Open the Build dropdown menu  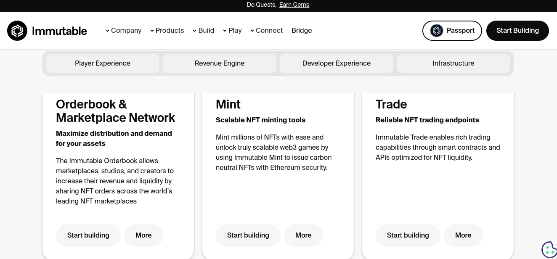[204, 31]
